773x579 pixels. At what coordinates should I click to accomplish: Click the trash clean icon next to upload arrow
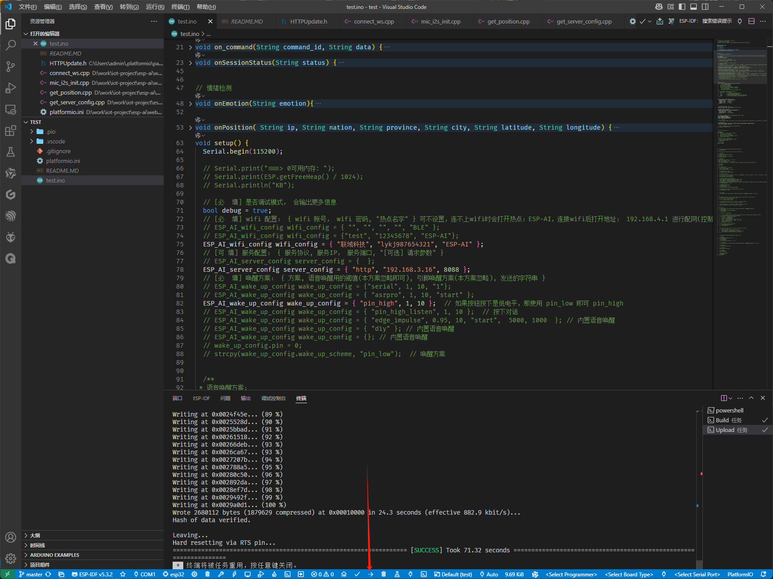pyautogui.click(x=384, y=574)
